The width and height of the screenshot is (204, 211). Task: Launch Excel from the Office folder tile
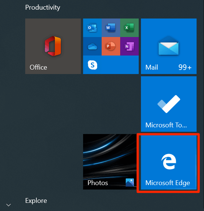point(129,28)
